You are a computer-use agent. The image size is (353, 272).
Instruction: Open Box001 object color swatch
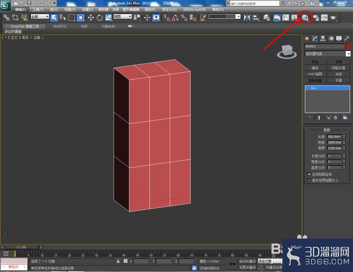pos(348,46)
